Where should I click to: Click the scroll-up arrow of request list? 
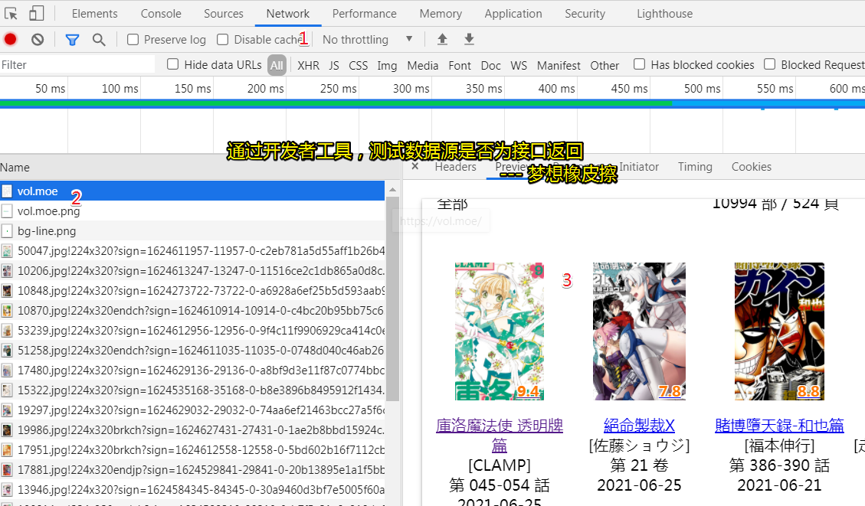pos(392,190)
